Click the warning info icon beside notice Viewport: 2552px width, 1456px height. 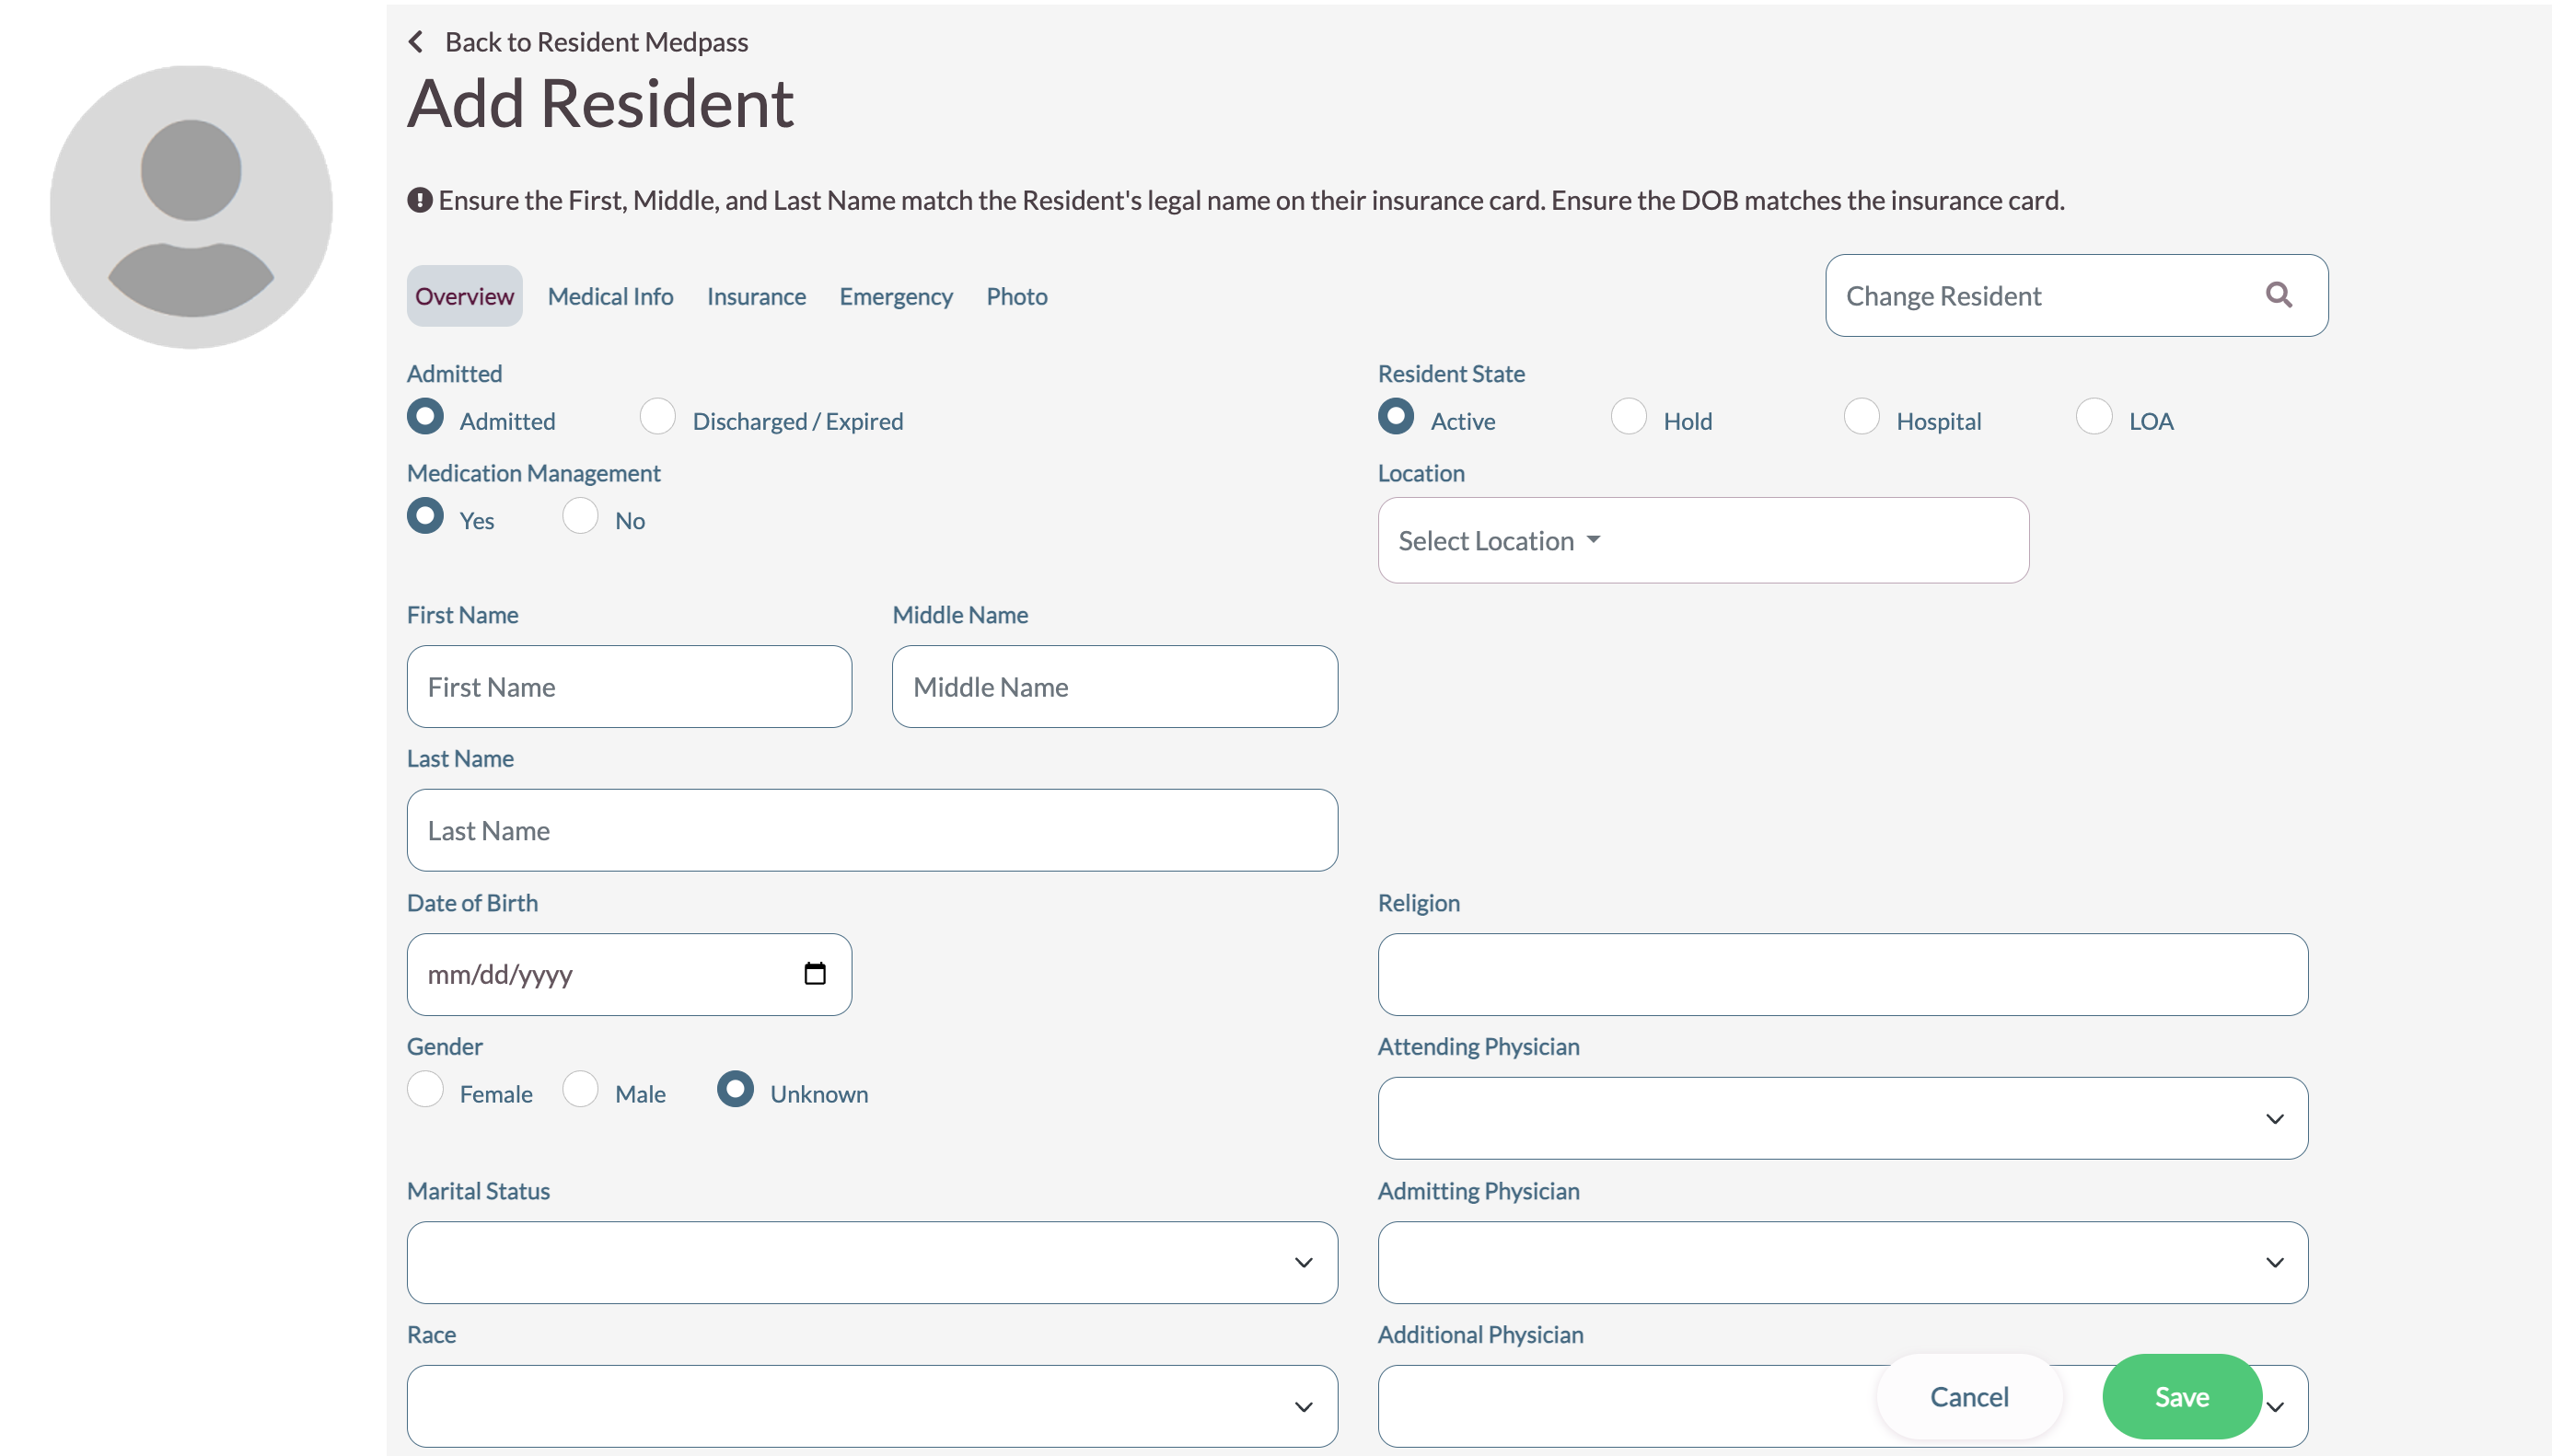(419, 201)
